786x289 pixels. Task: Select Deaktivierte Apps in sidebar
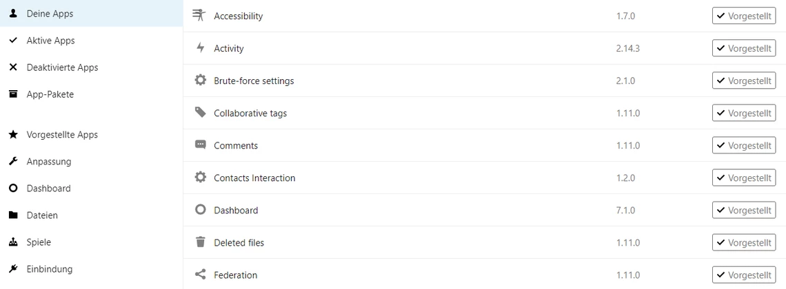(x=62, y=67)
